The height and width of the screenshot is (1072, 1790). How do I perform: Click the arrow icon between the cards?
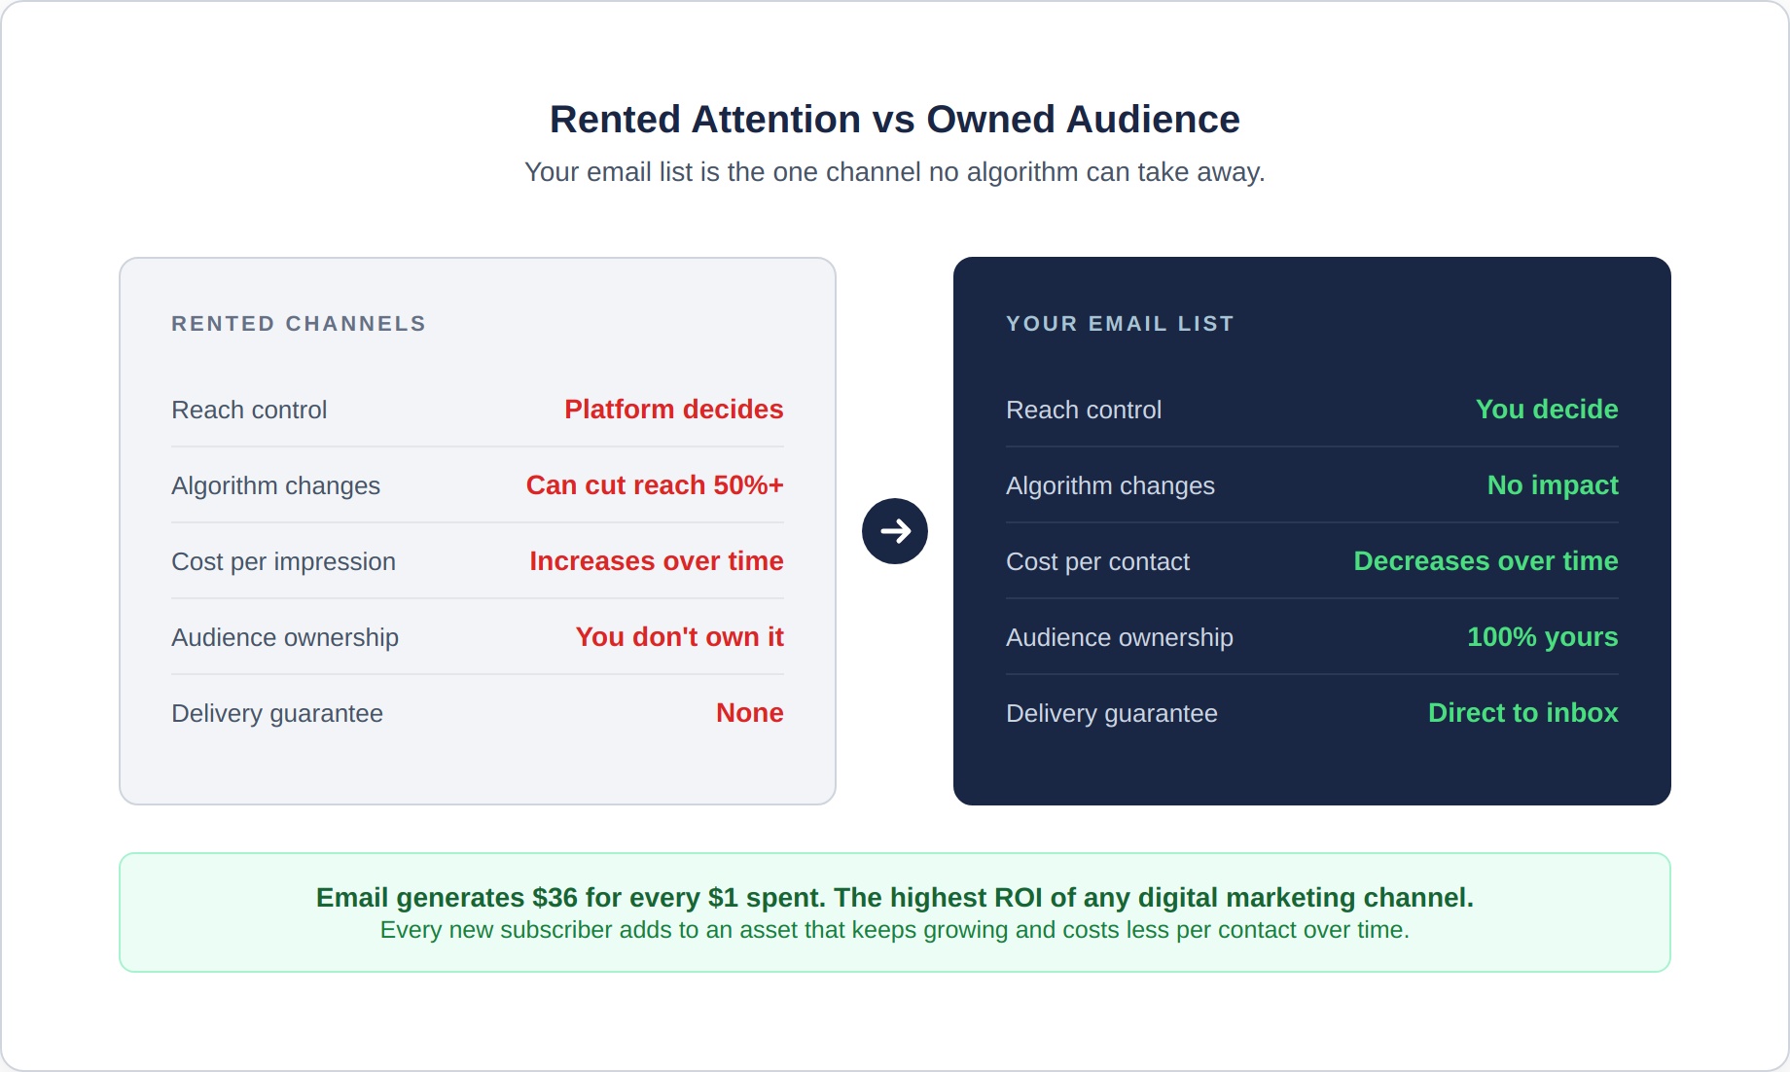coord(894,531)
